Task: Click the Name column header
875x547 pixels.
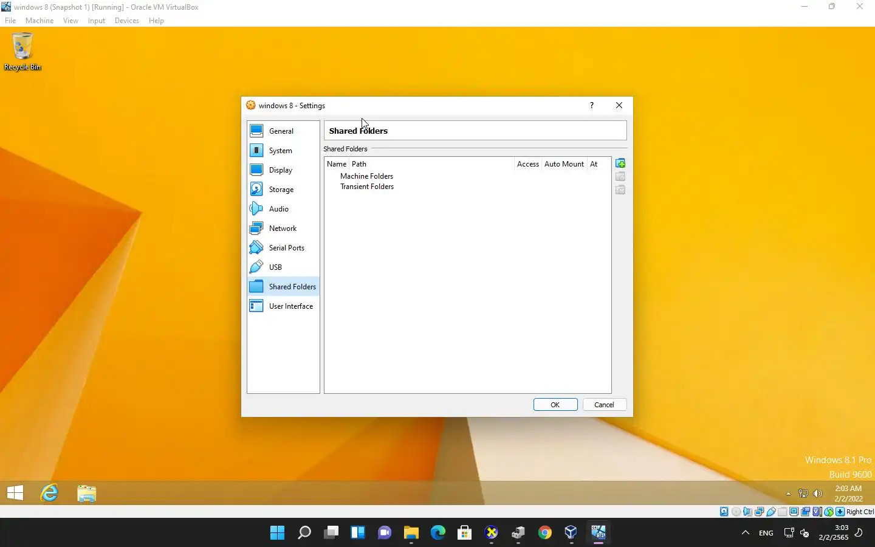Action: click(337, 164)
